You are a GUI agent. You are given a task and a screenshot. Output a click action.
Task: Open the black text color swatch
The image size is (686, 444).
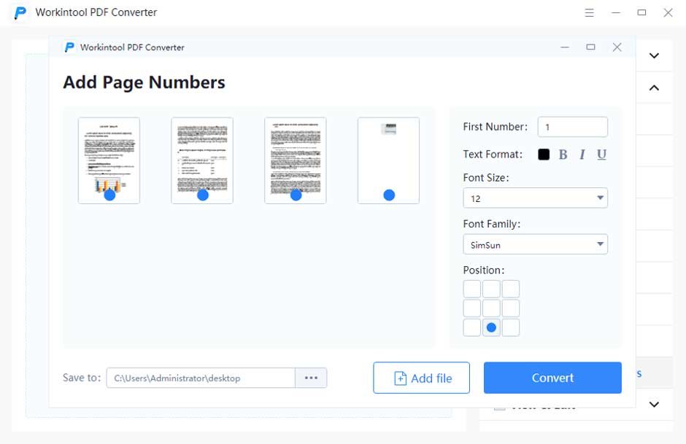pos(544,155)
